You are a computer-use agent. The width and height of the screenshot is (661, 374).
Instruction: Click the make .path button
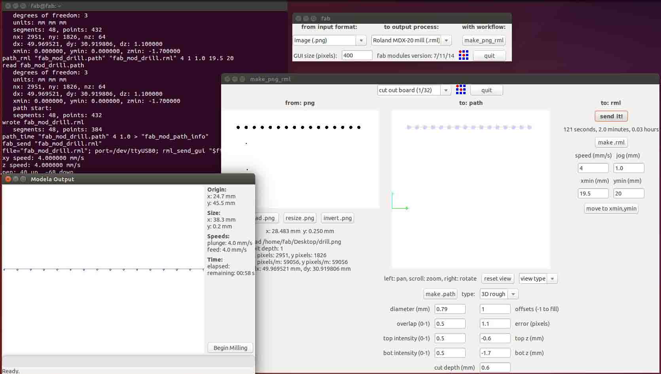[440, 294]
